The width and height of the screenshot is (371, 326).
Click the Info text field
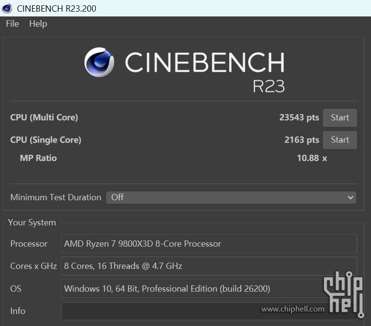click(160, 311)
